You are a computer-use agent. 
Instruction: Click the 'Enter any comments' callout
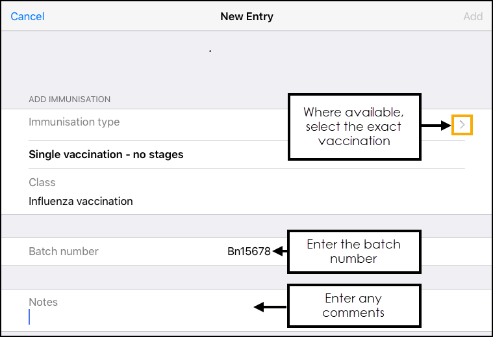[x=353, y=305]
